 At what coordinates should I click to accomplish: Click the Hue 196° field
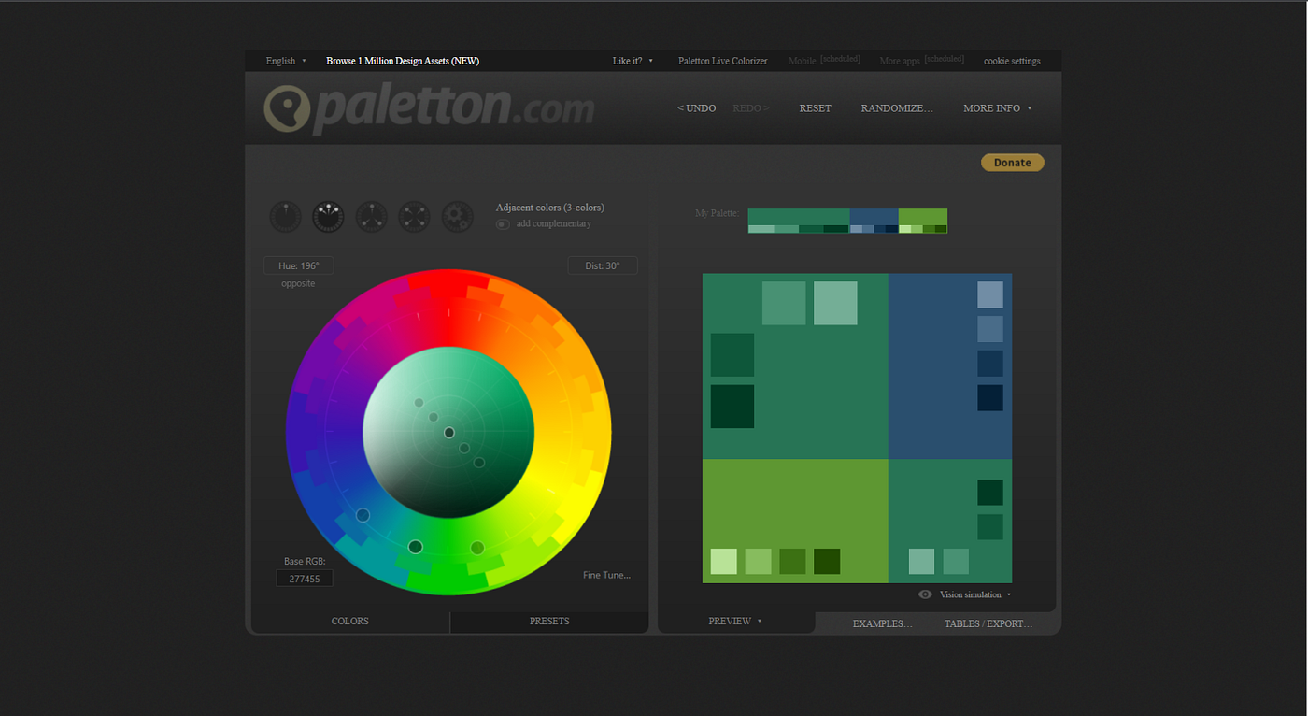[x=299, y=265]
